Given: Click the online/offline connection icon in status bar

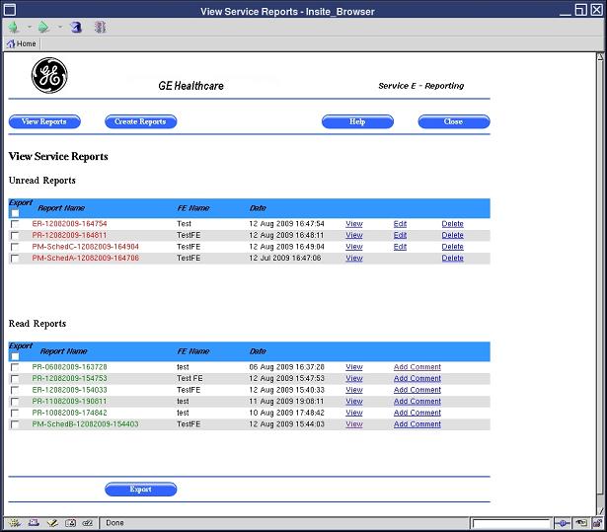Looking at the screenshot, I should click(x=563, y=523).
